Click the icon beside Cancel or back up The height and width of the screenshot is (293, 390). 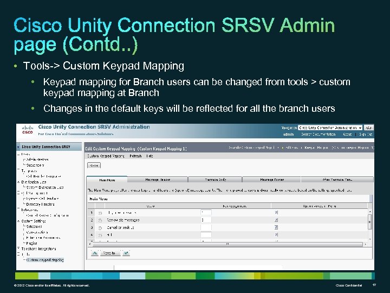[x=100, y=228]
